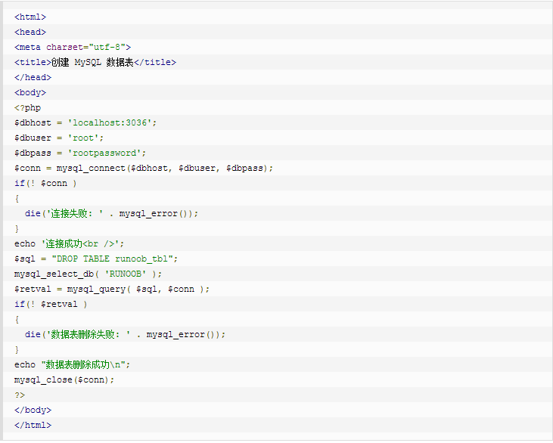Click the if(! $conn ) condition line
553x443 pixels.
(45, 183)
